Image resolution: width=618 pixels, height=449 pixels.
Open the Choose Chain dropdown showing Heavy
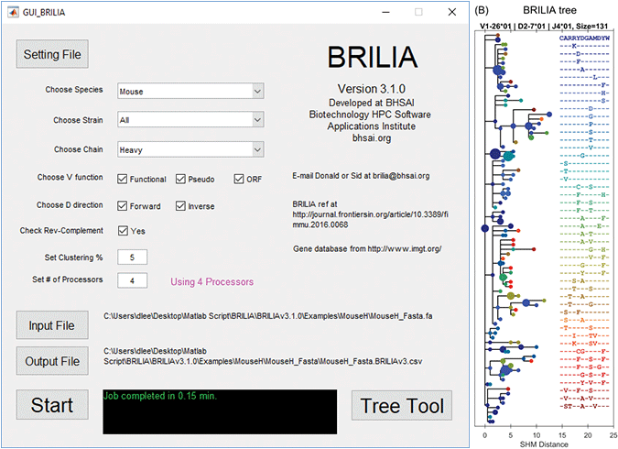pyautogui.click(x=190, y=149)
